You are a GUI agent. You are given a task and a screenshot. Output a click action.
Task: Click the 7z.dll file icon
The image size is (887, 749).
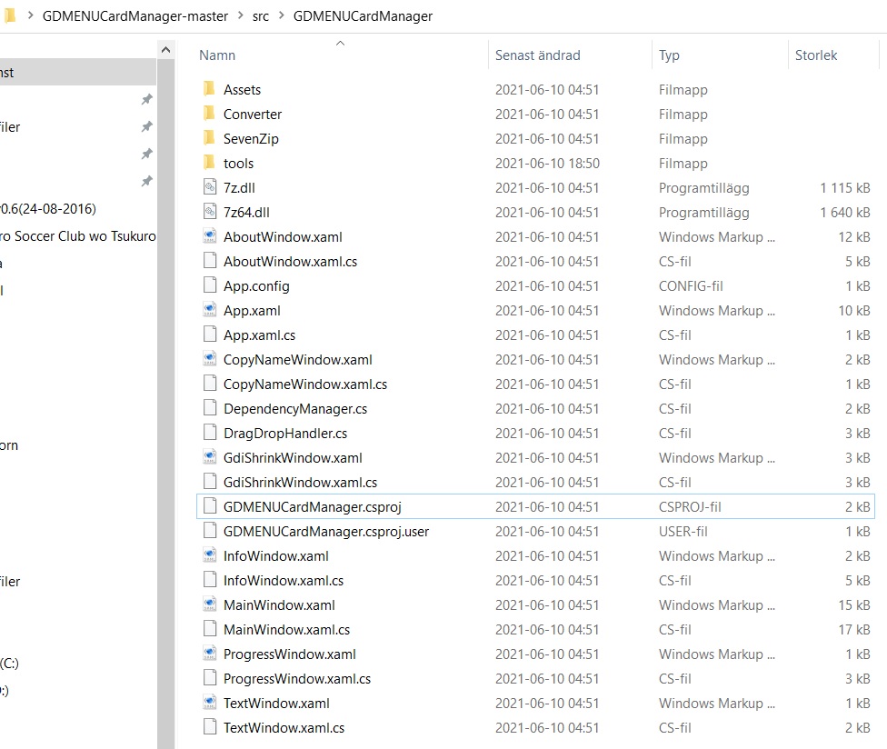(x=210, y=187)
